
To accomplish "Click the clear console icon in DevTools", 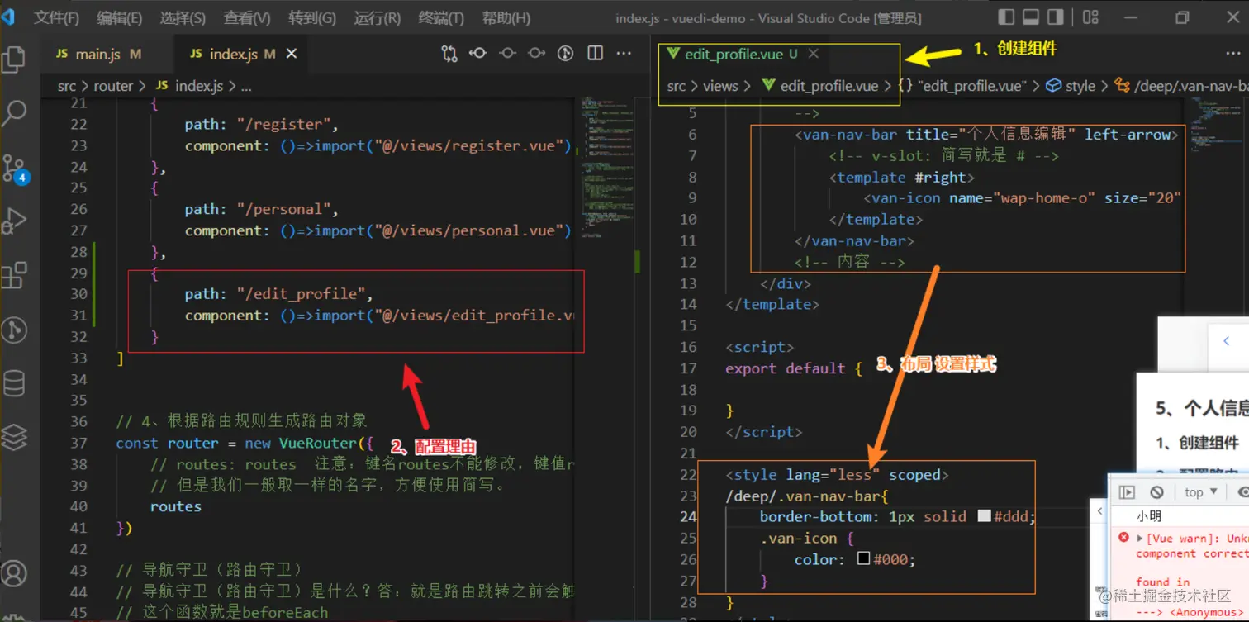I will (1156, 492).
